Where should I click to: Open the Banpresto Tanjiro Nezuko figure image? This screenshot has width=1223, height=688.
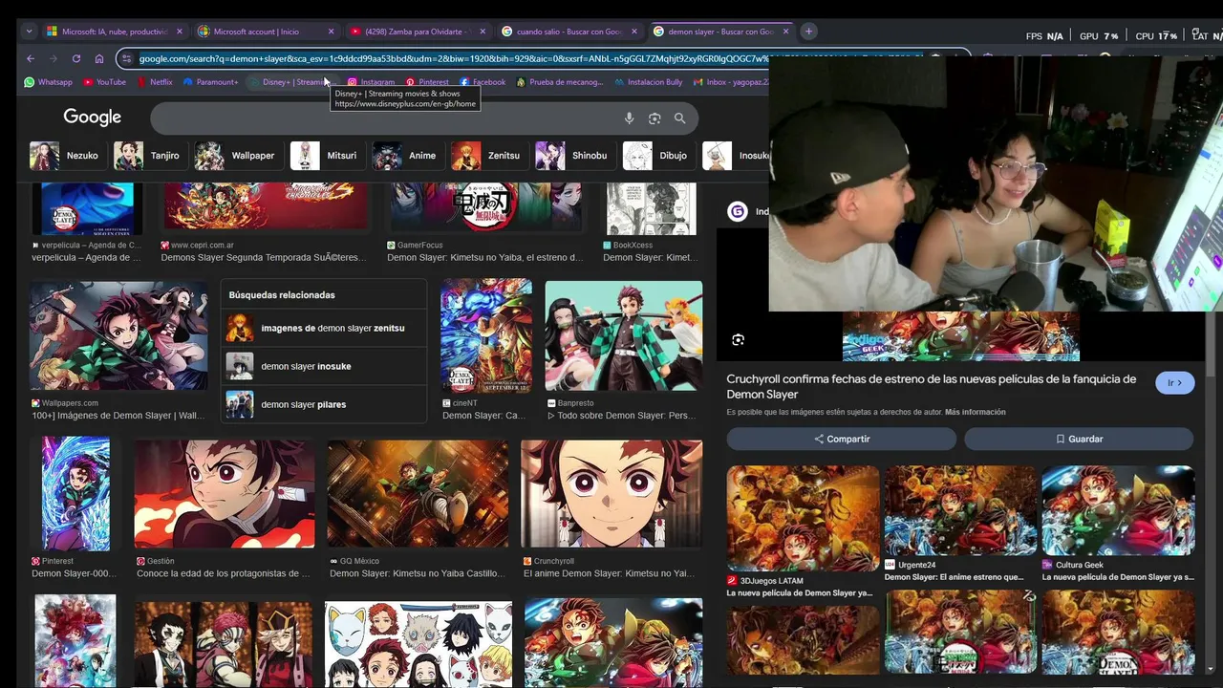(623, 335)
